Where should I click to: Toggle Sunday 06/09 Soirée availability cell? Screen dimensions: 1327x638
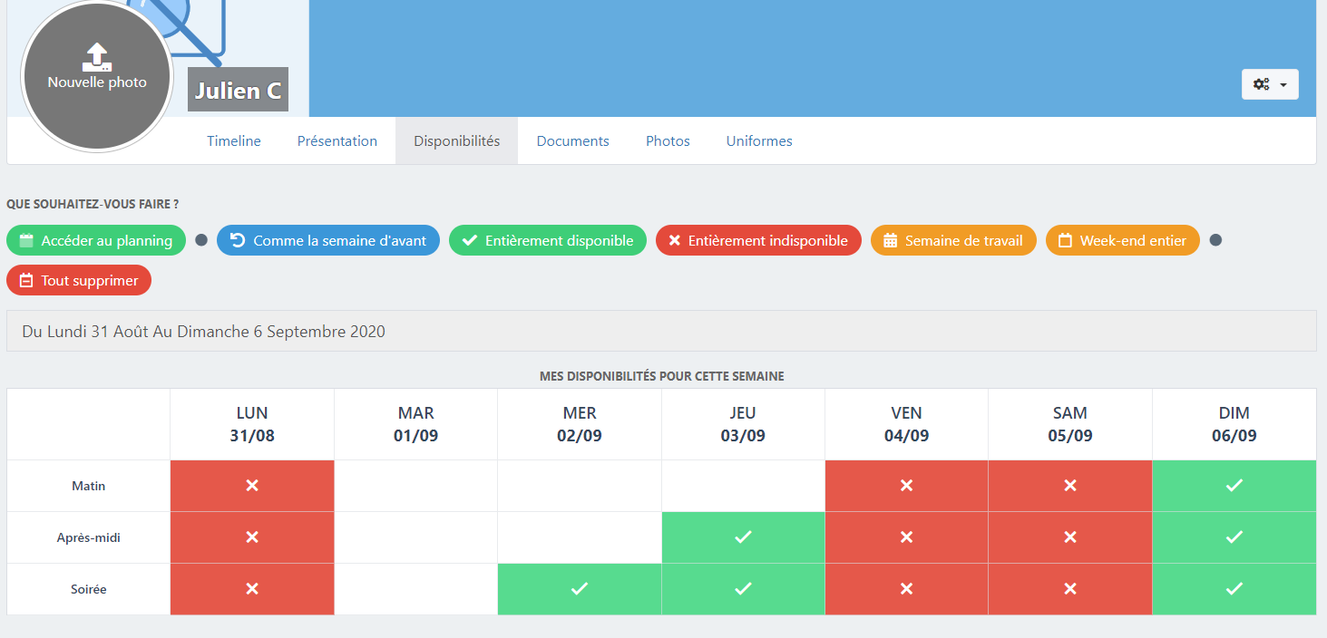tap(1234, 589)
